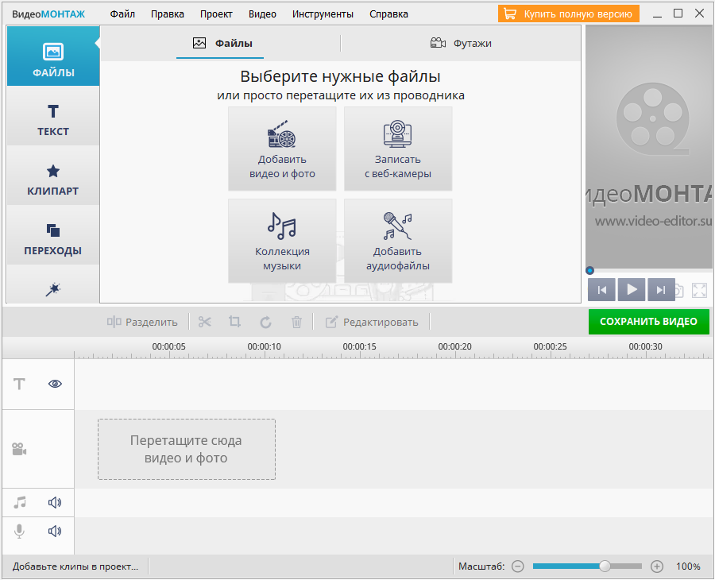Open fullscreen preview mode
The image size is (715, 580).
[699, 291]
